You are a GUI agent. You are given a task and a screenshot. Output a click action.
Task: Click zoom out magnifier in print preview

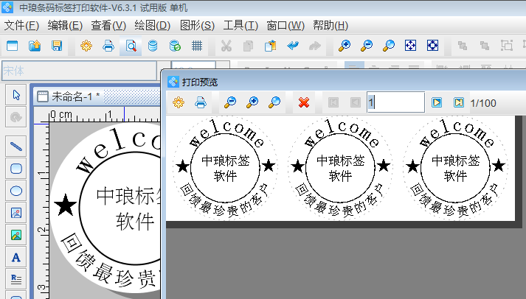click(x=230, y=102)
